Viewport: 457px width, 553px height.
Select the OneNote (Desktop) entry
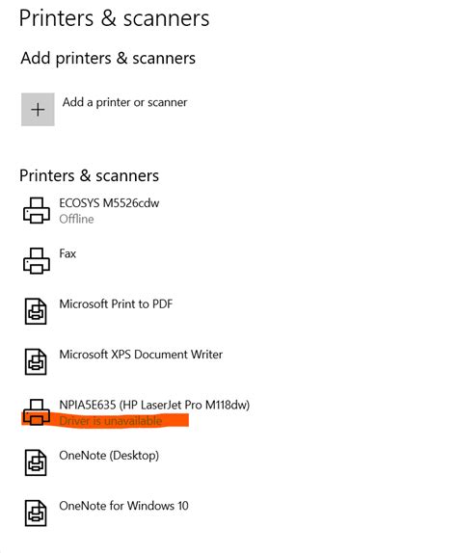click(109, 456)
